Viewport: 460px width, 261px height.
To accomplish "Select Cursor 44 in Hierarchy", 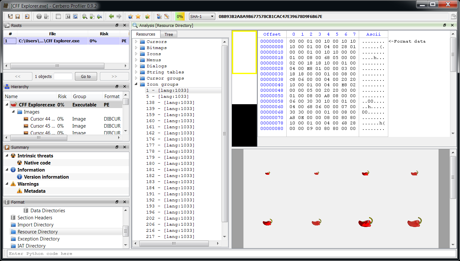I will [x=43, y=119].
